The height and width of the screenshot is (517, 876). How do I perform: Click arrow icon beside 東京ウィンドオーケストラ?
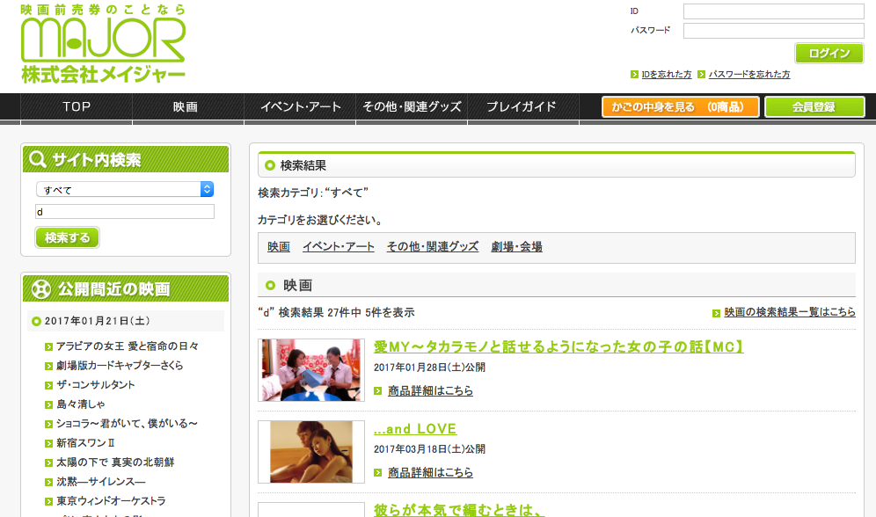[48, 501]
